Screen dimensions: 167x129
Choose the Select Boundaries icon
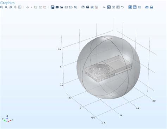click(62, 7)
